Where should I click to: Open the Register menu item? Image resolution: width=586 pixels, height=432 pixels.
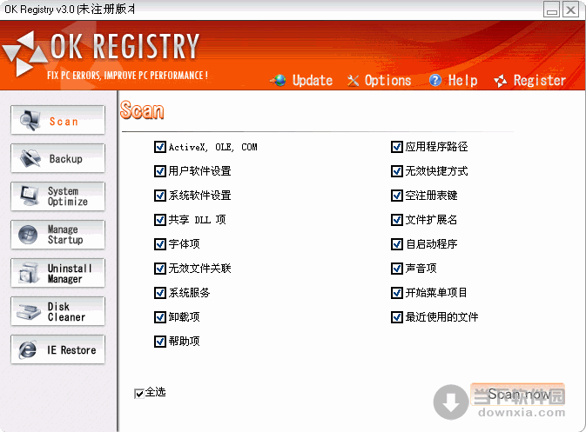(x=529, y=81)
